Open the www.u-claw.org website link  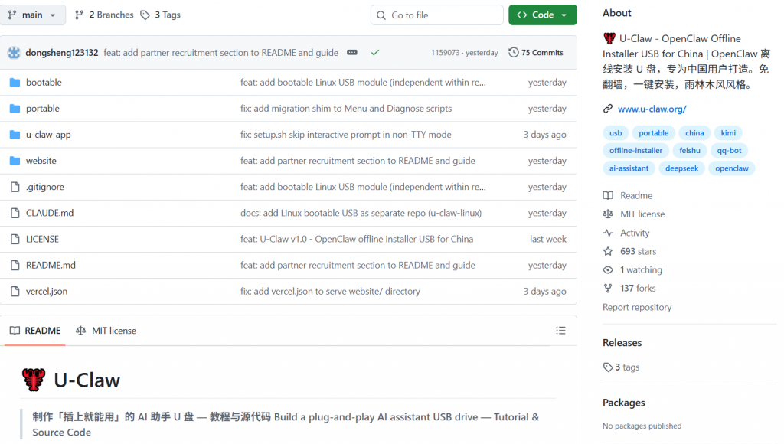pos(652,109)
